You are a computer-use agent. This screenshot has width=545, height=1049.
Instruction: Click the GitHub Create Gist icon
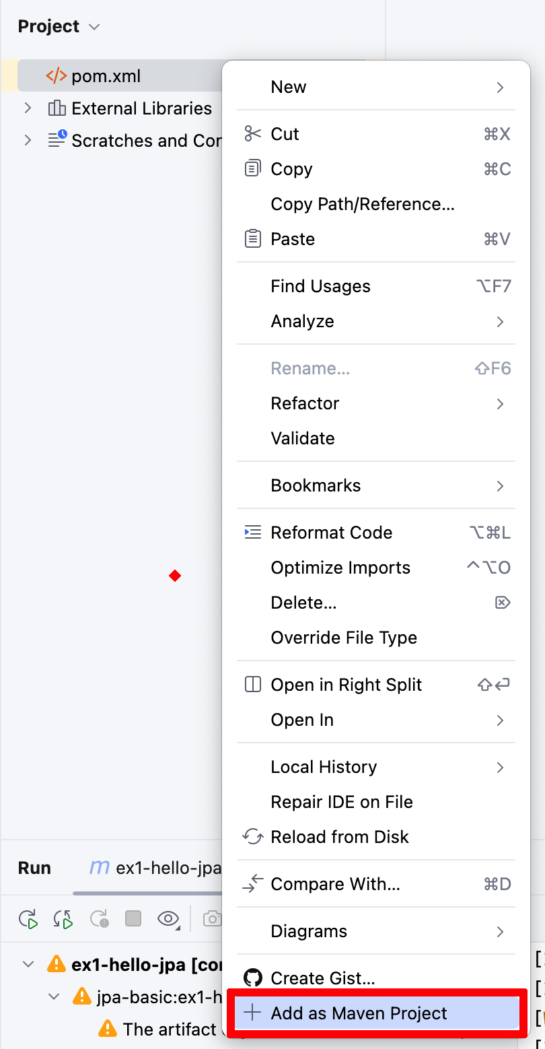[252, 978]
